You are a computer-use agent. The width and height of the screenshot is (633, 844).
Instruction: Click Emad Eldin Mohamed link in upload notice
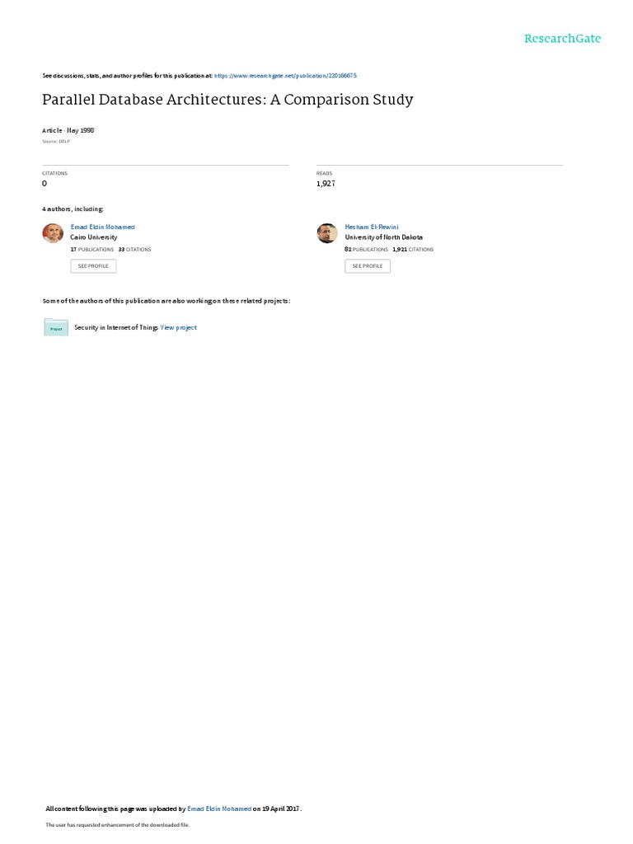pos(219,809)
